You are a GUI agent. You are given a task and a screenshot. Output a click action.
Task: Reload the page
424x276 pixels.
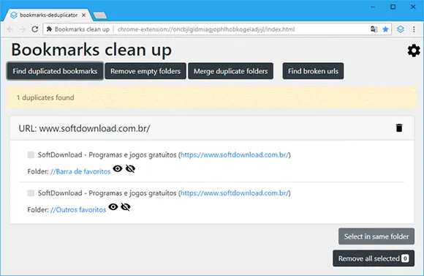[x=35, y=29]
